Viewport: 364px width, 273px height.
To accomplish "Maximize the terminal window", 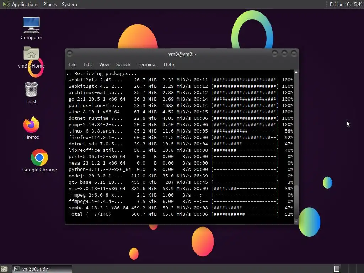I will (284, 54).
